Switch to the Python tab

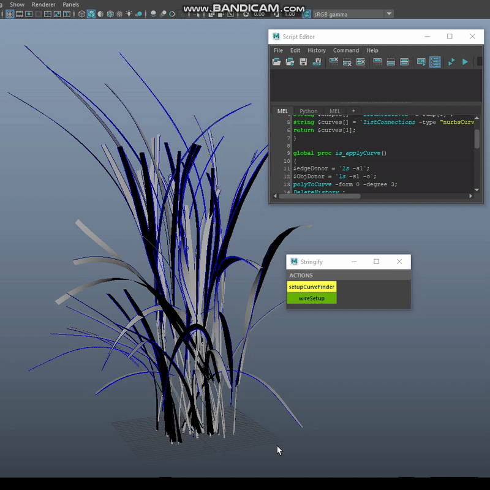coord(309,111)
